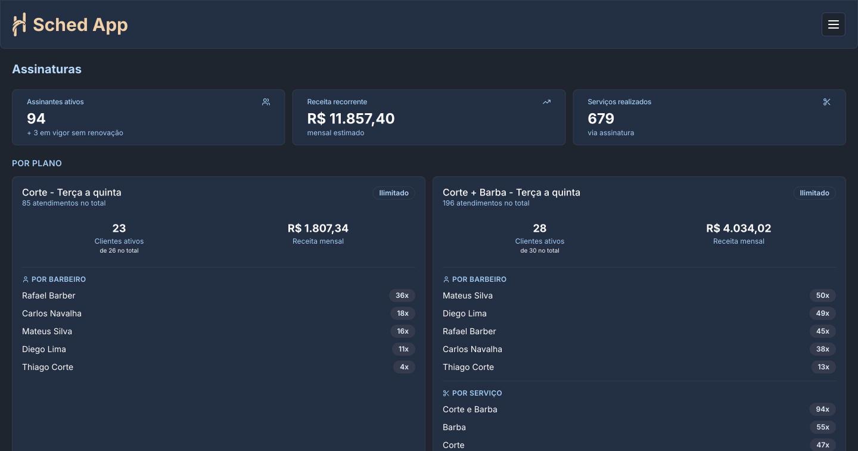Click the Sched App title text
This screenshot has height=451, width=858.
click(x=80, y=24)
